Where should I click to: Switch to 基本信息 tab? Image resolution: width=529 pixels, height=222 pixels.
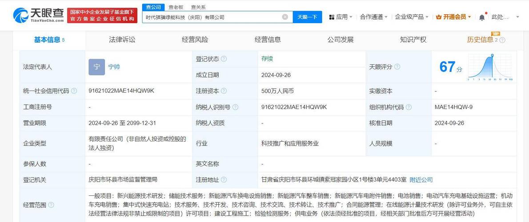point(49,40)
